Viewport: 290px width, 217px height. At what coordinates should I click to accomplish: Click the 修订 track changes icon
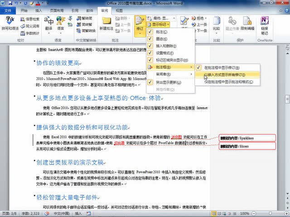[139, 24]
